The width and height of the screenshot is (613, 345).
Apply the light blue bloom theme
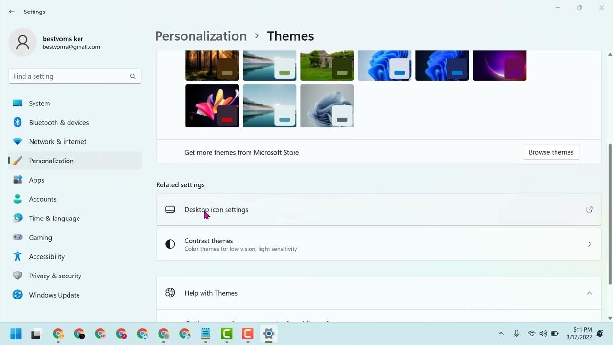(385, 65)
